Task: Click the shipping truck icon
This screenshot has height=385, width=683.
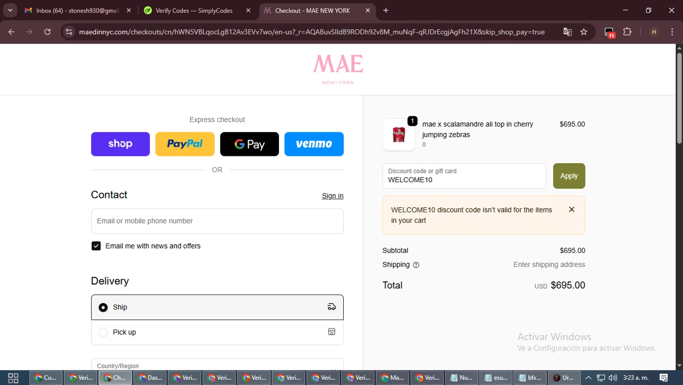Action: point(331,307)
